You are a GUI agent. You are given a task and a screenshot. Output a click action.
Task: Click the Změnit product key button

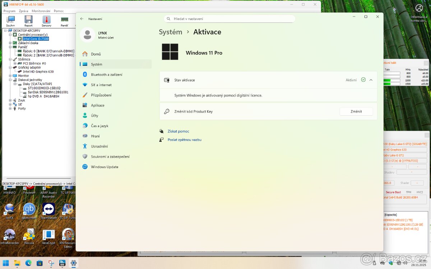356,112
